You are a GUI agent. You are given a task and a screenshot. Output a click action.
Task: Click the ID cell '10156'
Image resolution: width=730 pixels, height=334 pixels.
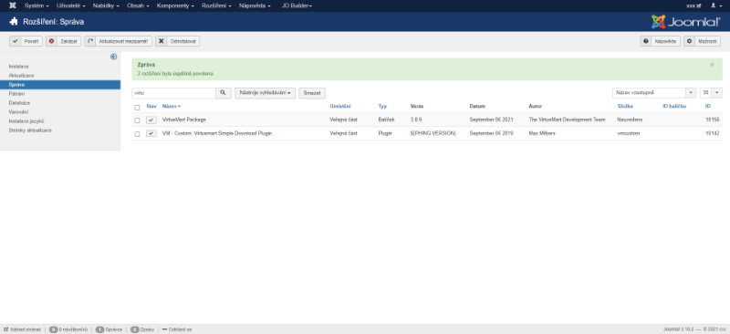click(713, 120)
